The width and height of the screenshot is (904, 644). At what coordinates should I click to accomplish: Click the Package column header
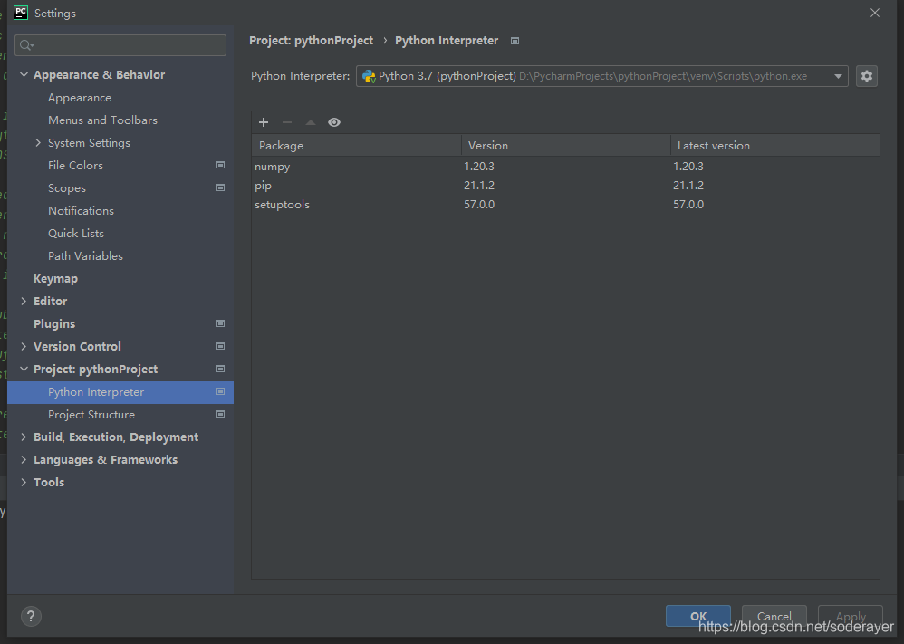pos(356,145)
